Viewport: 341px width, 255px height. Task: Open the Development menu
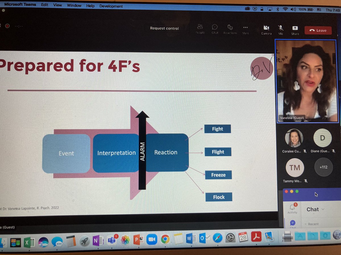111,6
